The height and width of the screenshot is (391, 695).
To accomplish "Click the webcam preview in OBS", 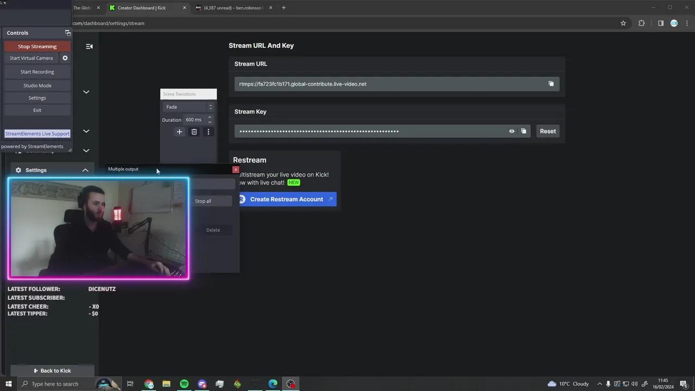I will (x=98, y=229).
